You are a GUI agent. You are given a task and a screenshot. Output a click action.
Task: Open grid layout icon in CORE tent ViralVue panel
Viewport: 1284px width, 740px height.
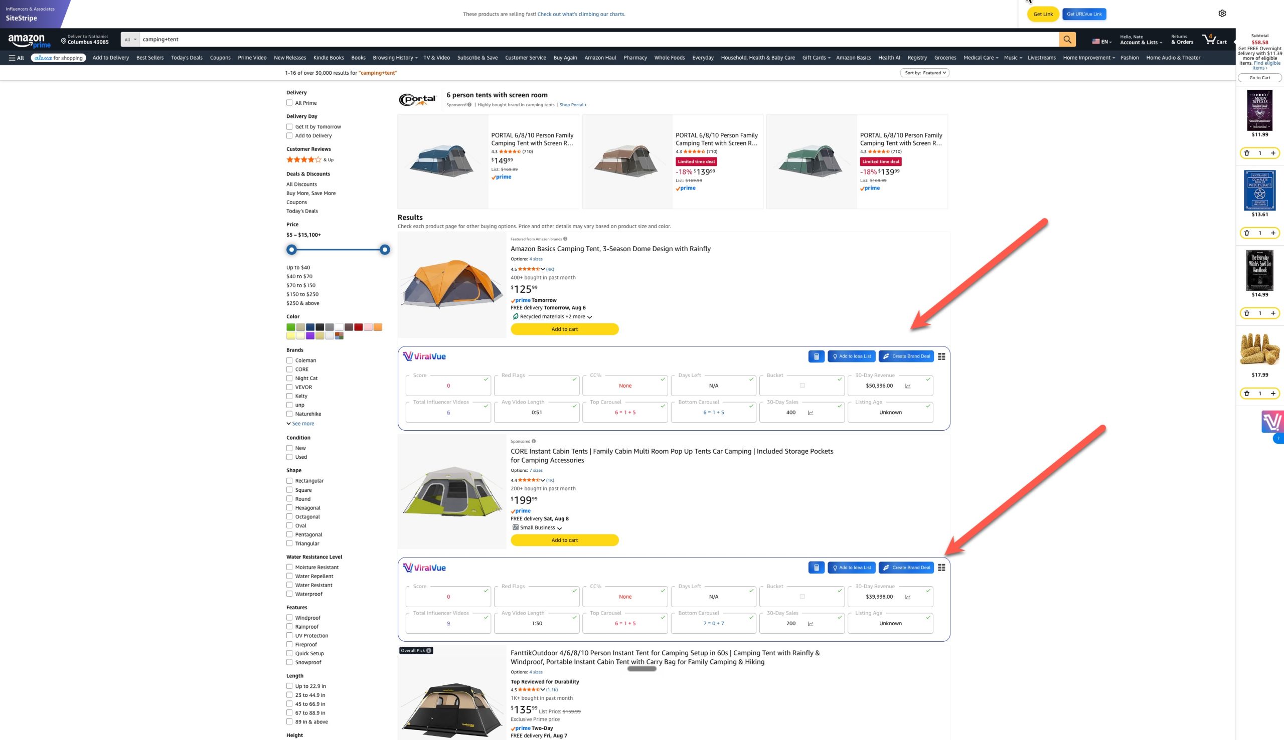click(x=941, y=568)
